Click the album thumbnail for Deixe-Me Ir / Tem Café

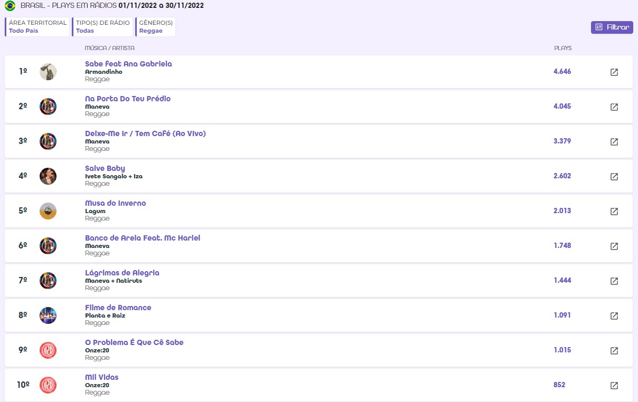[48, 141]
